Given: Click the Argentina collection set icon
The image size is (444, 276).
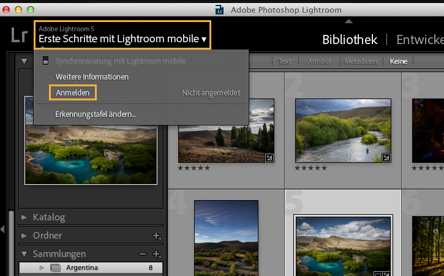Looking at the screenshot, I should 55,267.
